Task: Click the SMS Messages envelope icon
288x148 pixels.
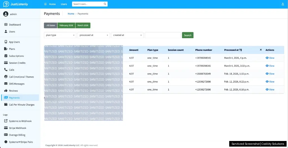Action: 6,84
